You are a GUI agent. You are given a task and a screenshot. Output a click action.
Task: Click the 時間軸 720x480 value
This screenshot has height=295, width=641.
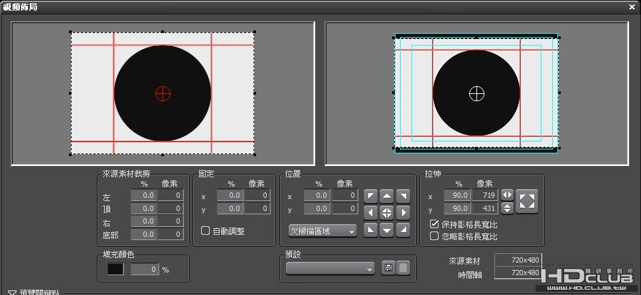(x=518, y=273)
